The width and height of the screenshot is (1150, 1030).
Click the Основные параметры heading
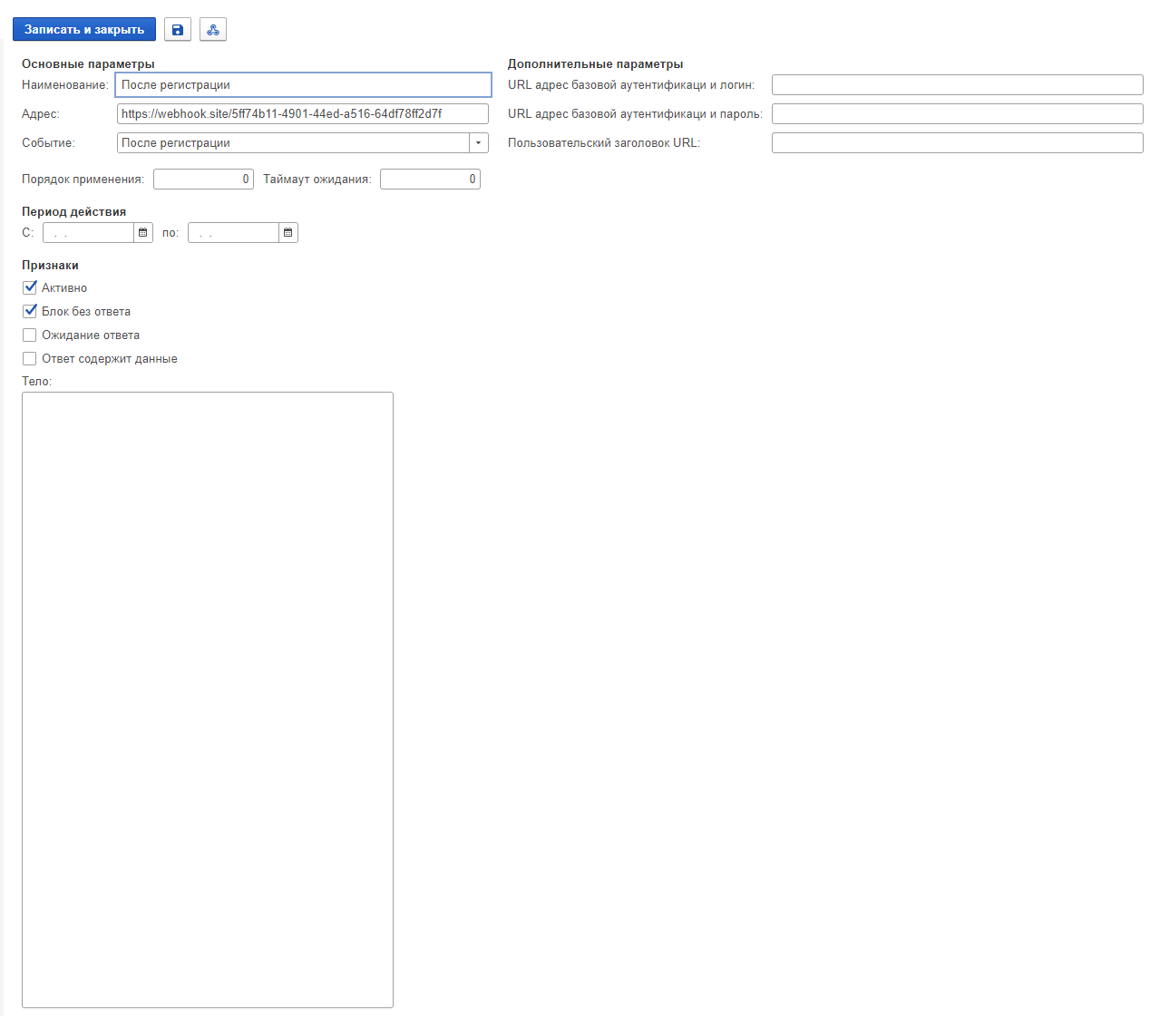(88, 64)
